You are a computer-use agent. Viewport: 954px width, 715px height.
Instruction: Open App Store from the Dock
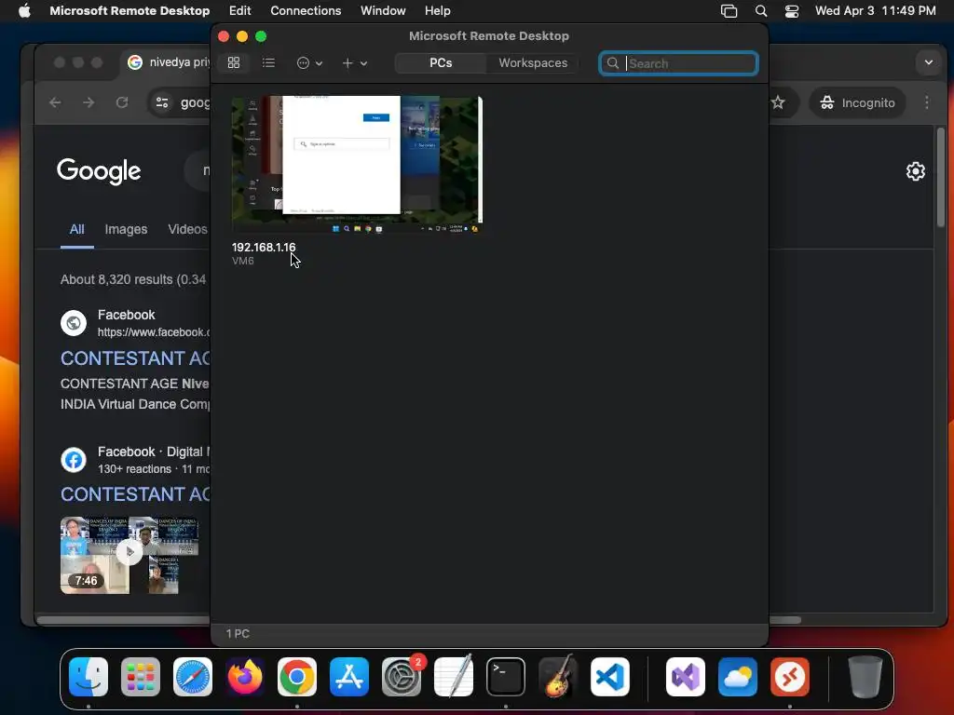[x=349, y=677]
